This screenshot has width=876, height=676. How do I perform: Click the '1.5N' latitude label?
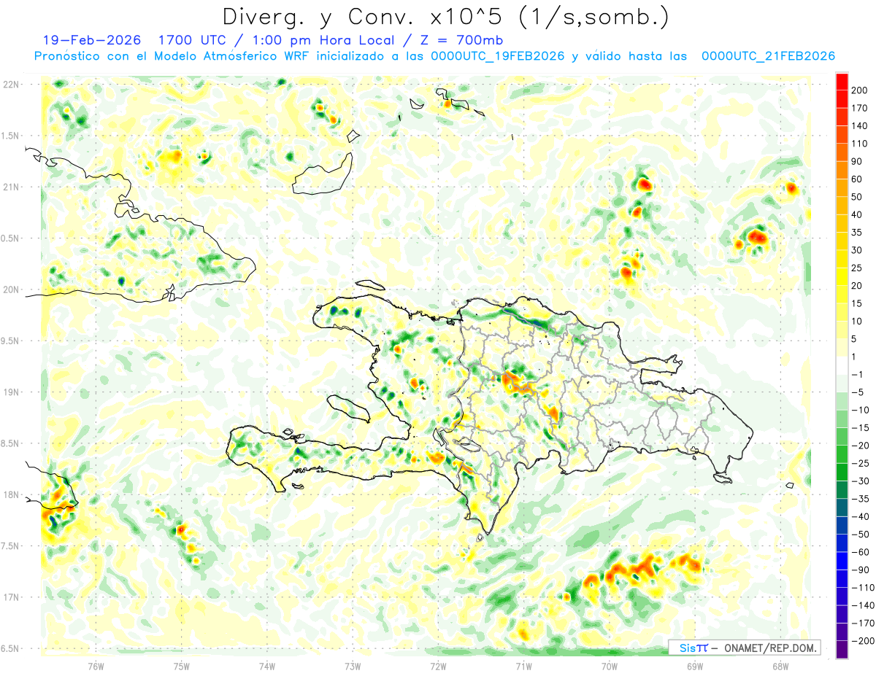coord(9,136)
